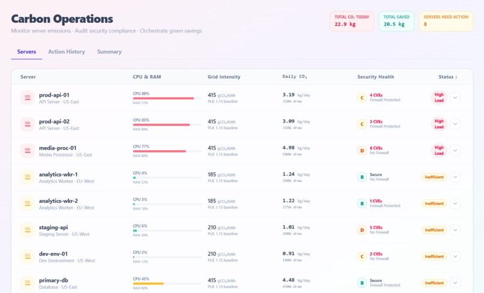
Task: Click the prod-api-01 CPU usage bar
Action: tap(167, 98)
